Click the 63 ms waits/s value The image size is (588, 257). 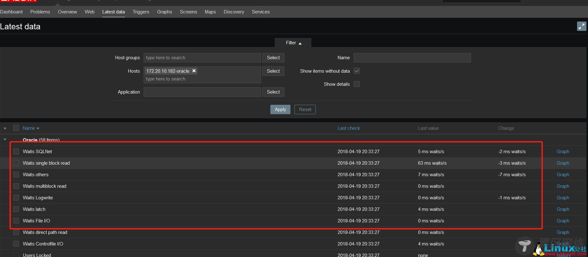[432, 163]
